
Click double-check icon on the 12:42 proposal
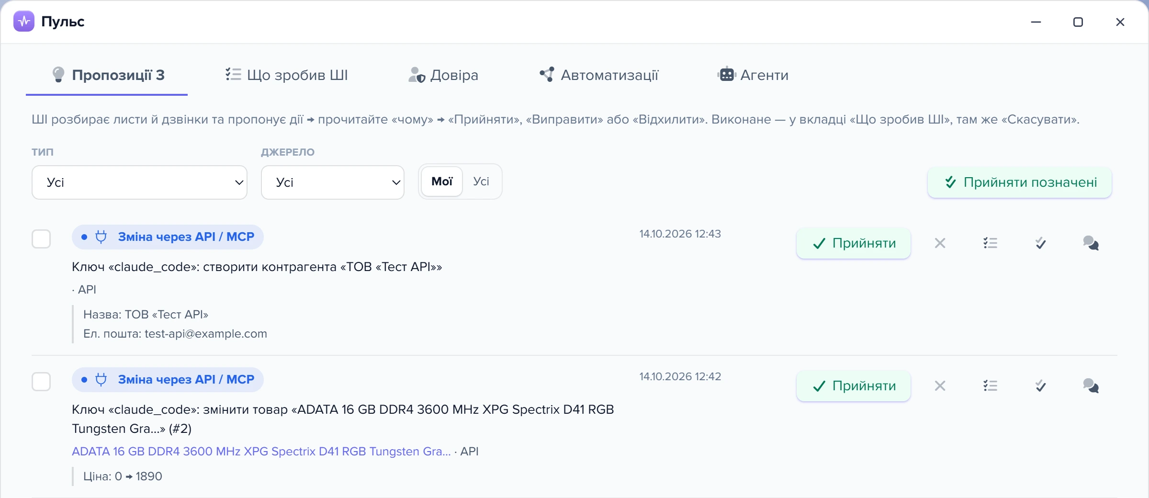[1040, 386]
